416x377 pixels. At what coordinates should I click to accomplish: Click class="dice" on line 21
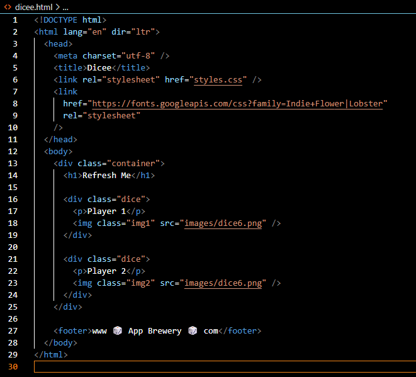(x=116, y=259)
